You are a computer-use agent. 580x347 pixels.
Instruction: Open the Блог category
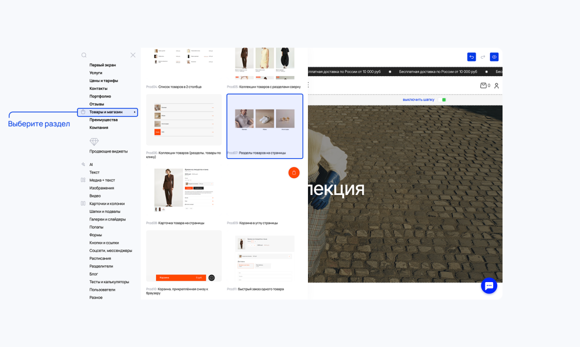[93, 274]
